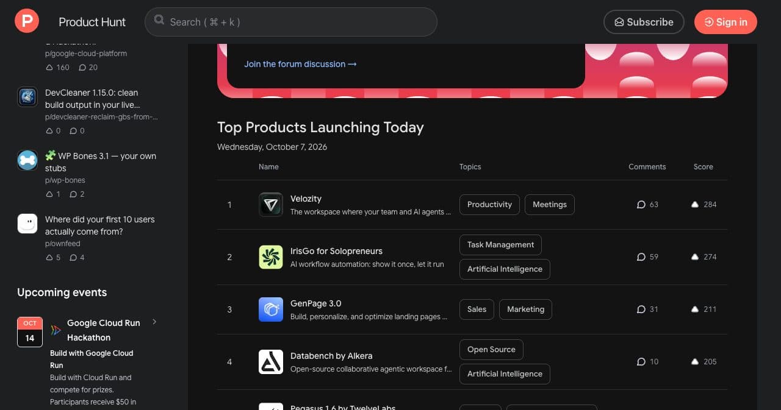Open the p/ownfeed forum link
The image size is (781, 410).
pos(63,244)
